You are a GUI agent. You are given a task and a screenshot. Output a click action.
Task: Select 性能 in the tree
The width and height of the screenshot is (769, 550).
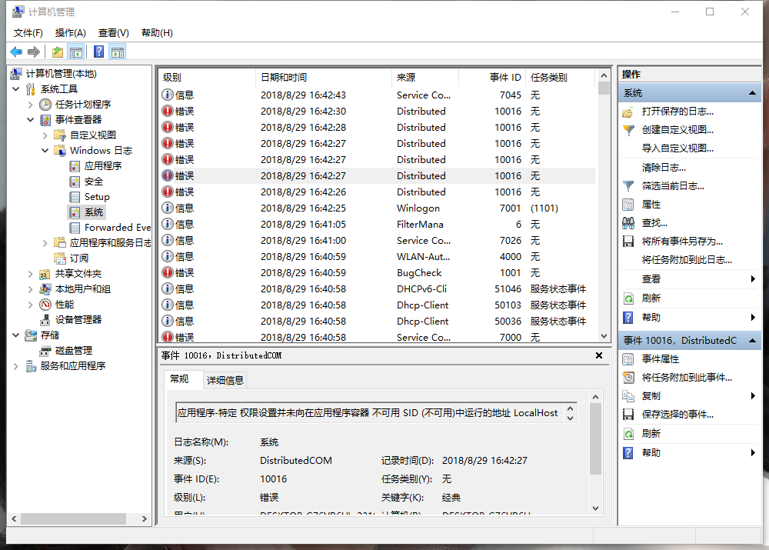tap(65, 305)
